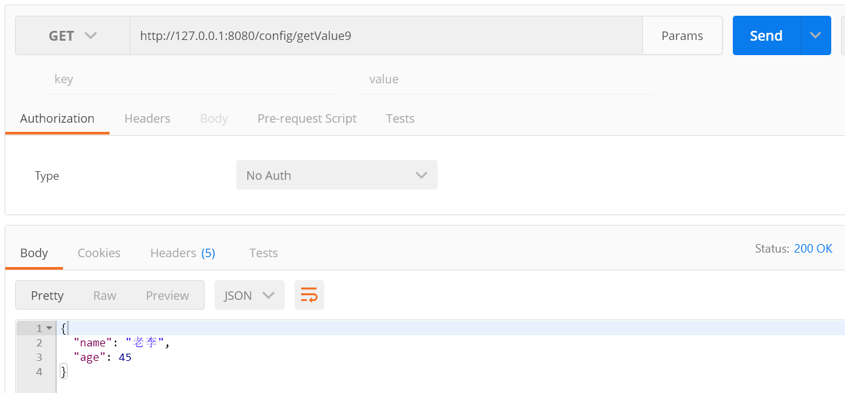
Task: Click the Send button
Action: coord(766,35)
